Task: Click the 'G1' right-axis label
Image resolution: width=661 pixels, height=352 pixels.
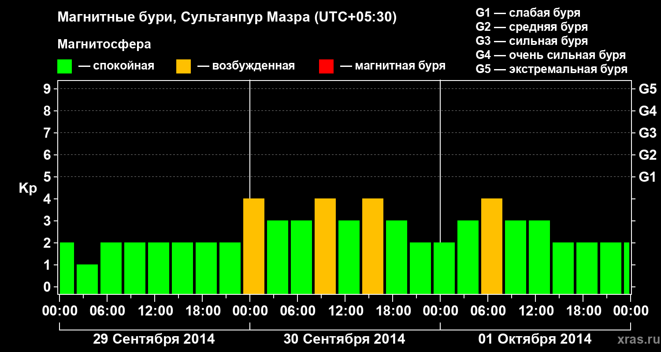Action: click(647, 177)
